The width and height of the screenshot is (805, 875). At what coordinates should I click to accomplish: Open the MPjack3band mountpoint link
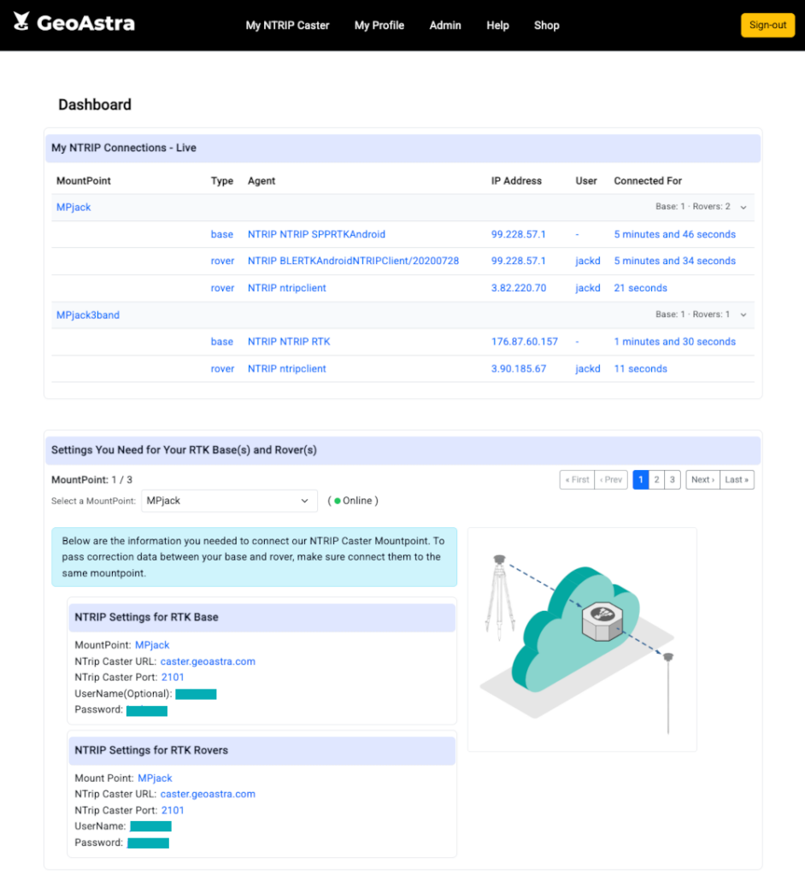coord(88,315)
